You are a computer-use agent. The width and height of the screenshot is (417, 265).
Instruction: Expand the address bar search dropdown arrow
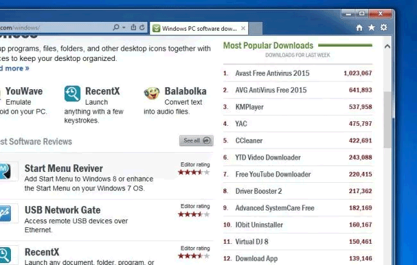coord(124,28)
